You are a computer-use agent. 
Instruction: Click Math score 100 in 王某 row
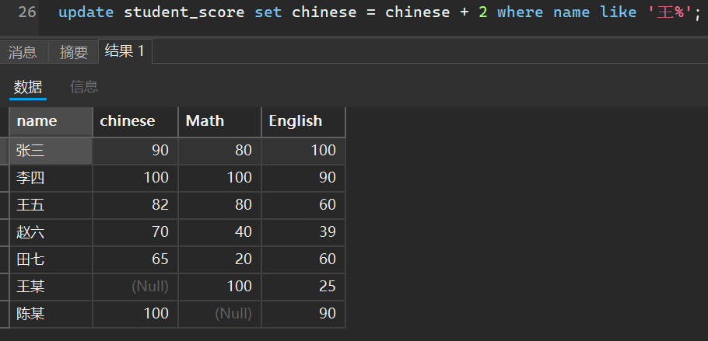click(220, 287)
